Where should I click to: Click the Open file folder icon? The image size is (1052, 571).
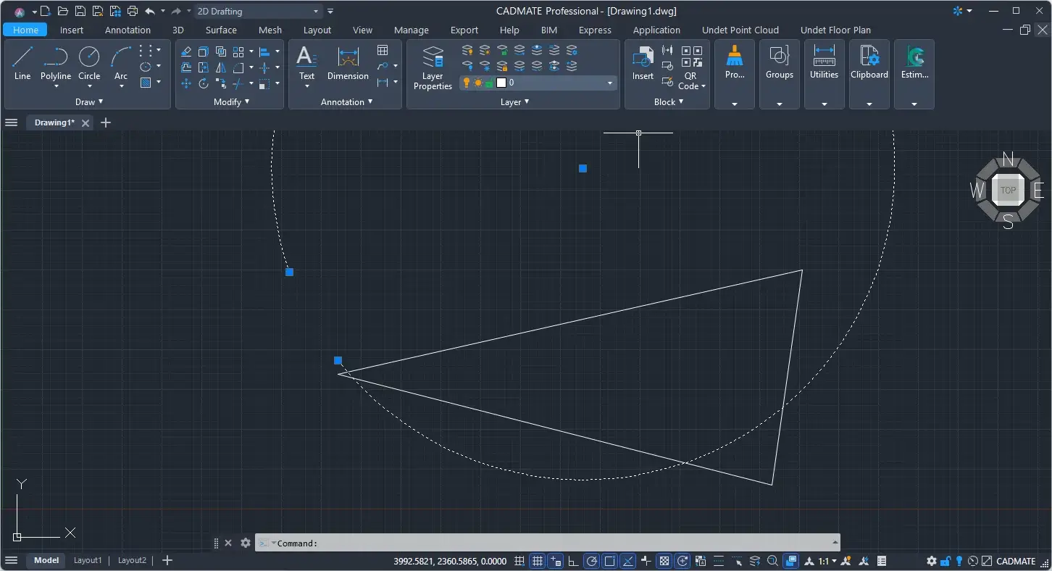[62, 11]
